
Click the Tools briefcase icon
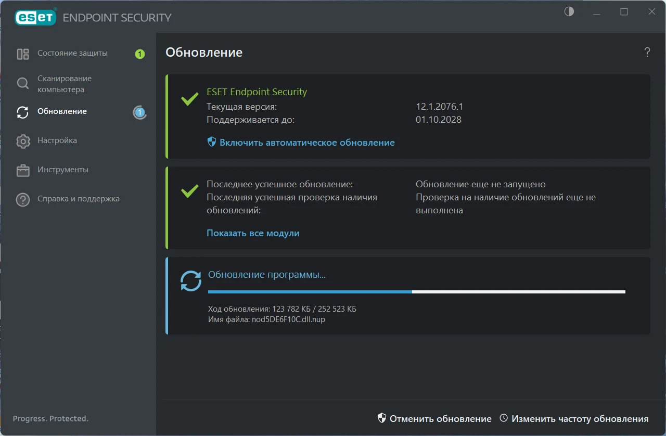coord(23,170)
